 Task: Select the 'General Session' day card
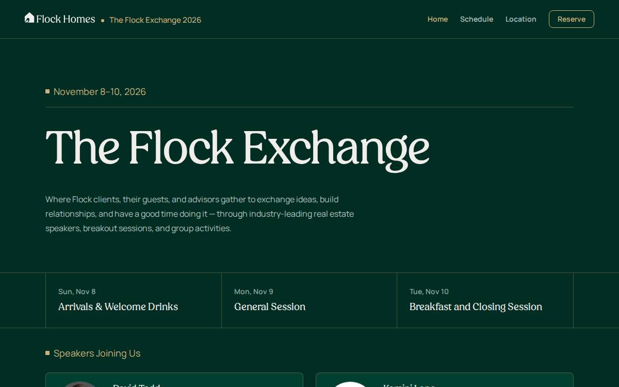[x=309, y=300]
